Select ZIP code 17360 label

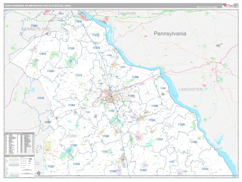coord(106,136)
